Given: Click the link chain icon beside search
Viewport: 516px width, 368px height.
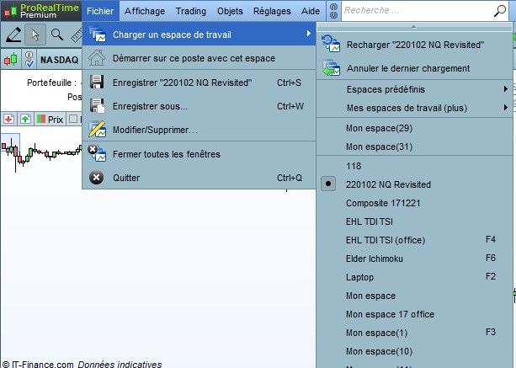Looking at the screenshot, I should 333,11.
